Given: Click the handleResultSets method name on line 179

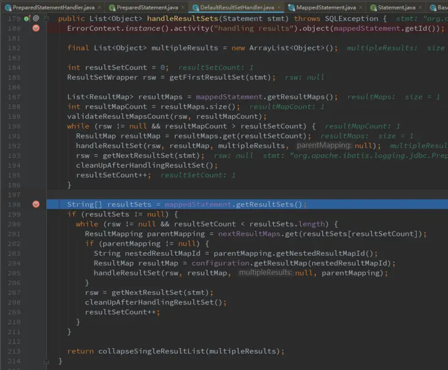Looking at the screenshot, I should tap(183, 18).
